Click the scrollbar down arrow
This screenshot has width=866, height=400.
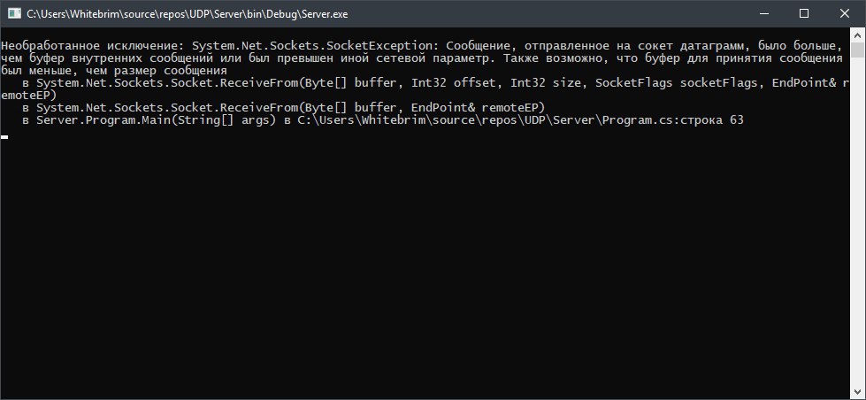[857, 392]
